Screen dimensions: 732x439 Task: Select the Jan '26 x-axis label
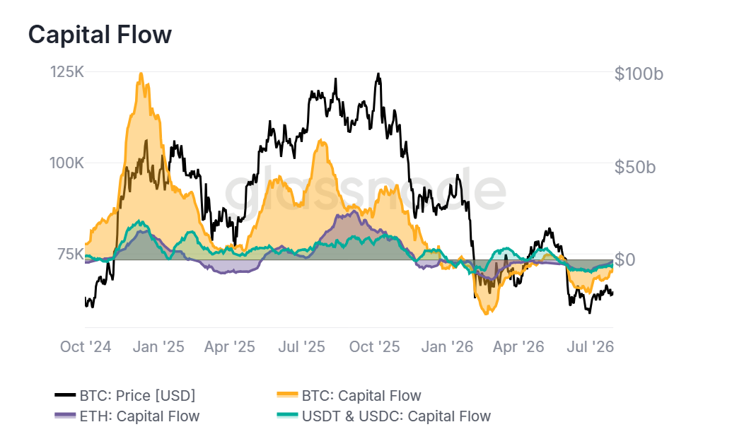(447, 346)
